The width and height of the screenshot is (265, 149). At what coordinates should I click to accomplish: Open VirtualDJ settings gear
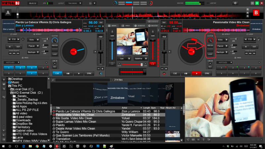tap(235, 3)
